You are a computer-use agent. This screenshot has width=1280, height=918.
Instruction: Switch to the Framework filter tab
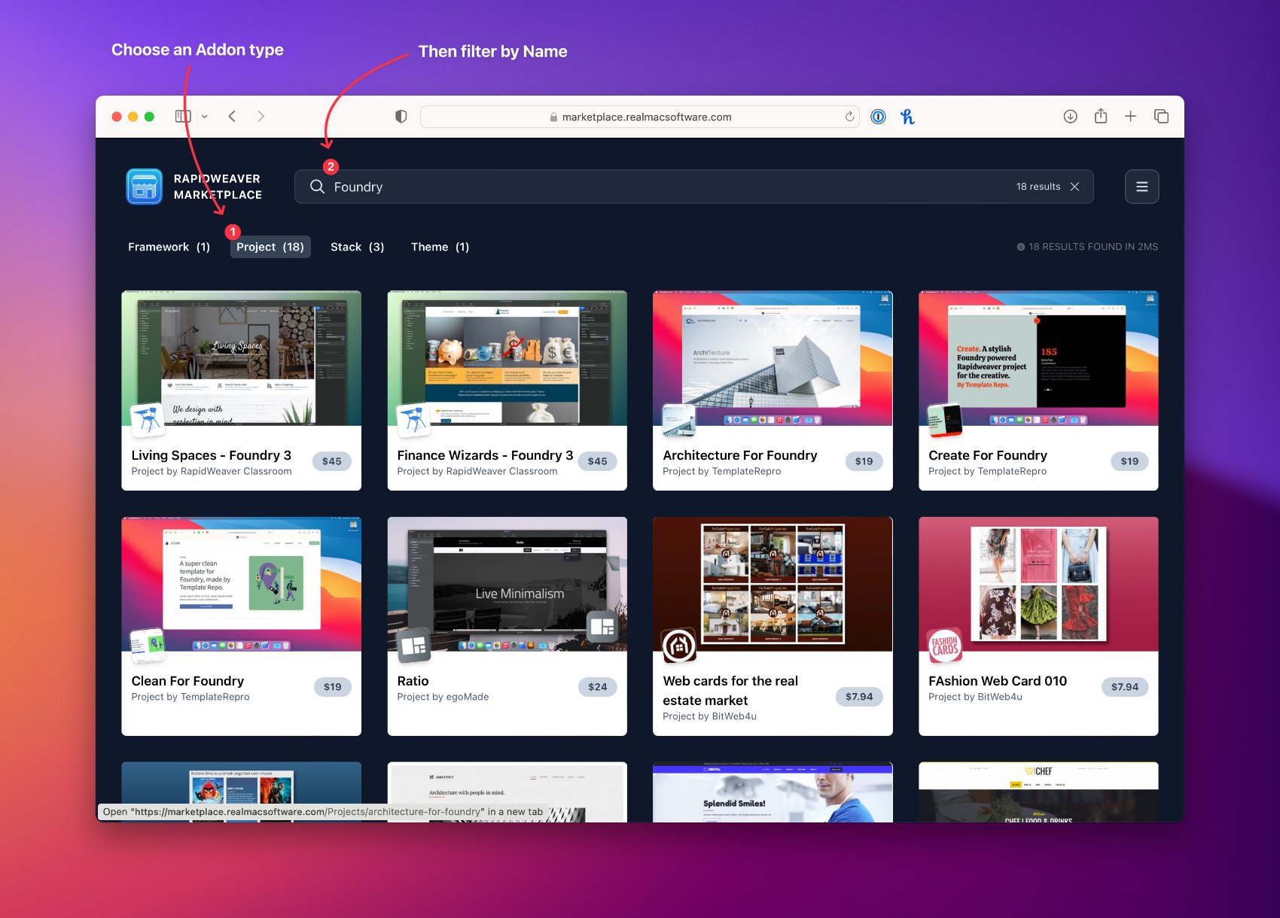tap(169, 246)
